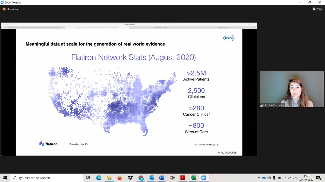Open the notification center with 22 badge
This screenshot has height=182, width=325.
[319, 178]
